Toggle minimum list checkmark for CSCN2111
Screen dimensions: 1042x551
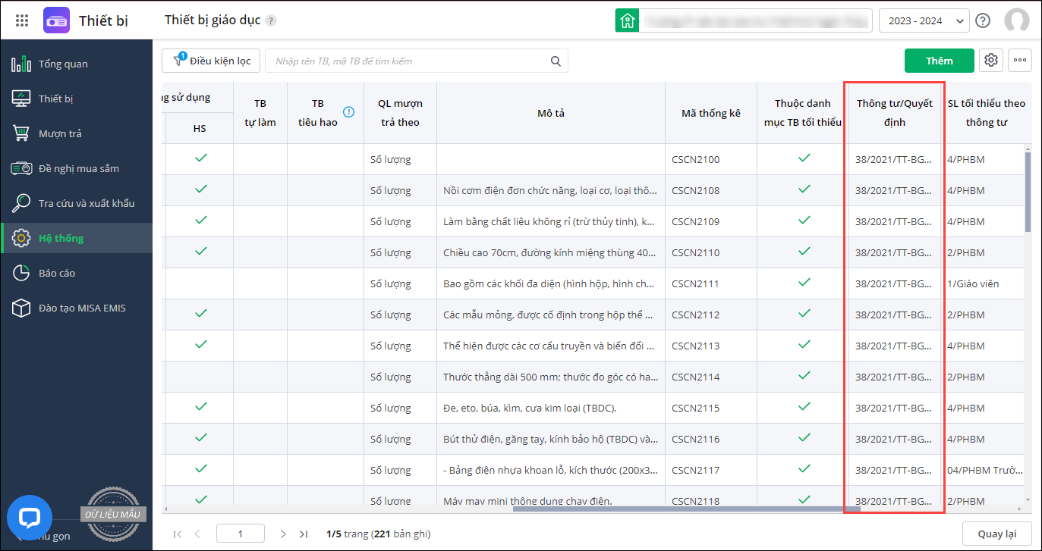click(804, 283)
